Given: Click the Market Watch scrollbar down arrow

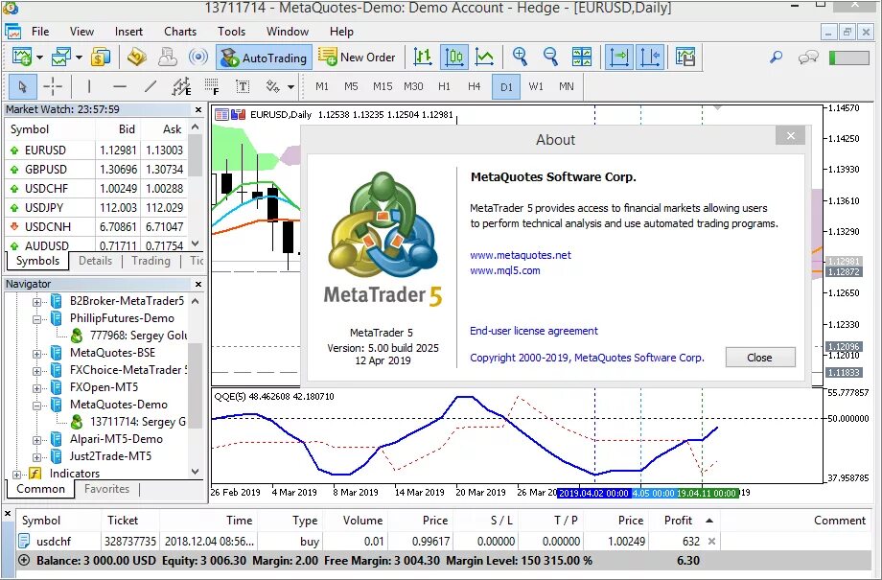Looking at the screenshot, I should coord(196,244).
